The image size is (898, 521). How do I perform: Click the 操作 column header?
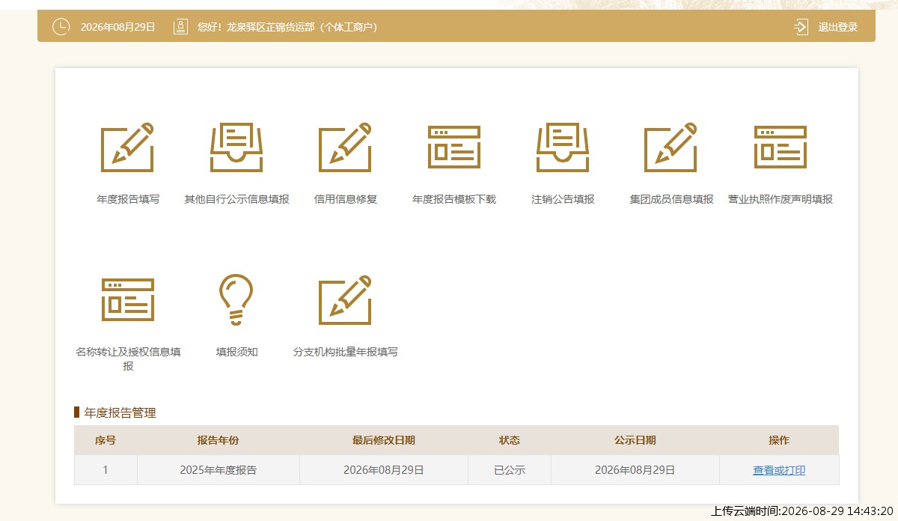tap(779, 440)
